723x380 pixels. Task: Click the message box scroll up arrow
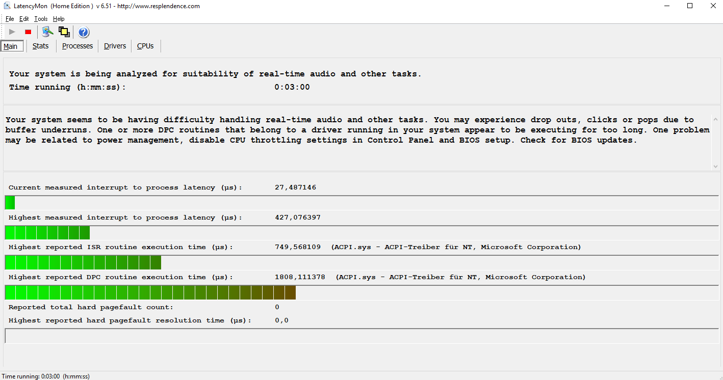715,120
